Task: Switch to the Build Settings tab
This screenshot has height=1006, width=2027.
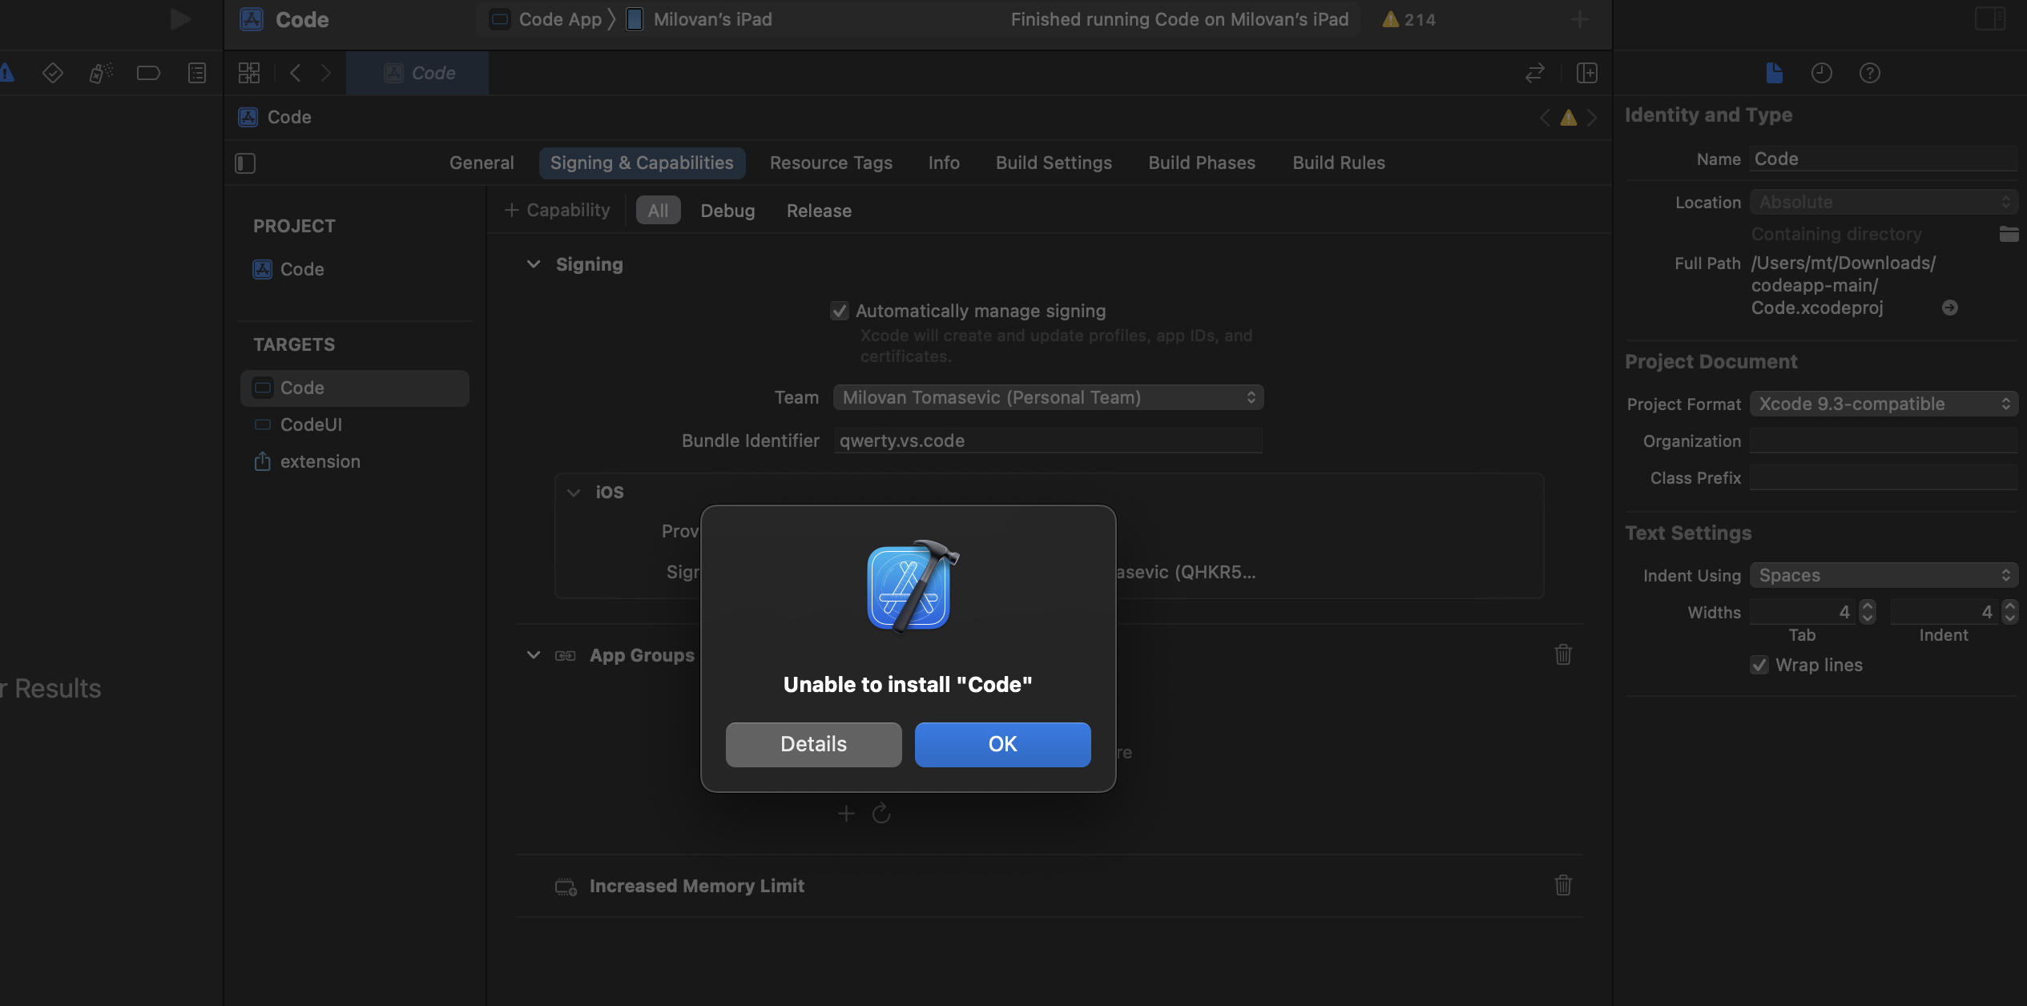Action: pos(1054,163)
